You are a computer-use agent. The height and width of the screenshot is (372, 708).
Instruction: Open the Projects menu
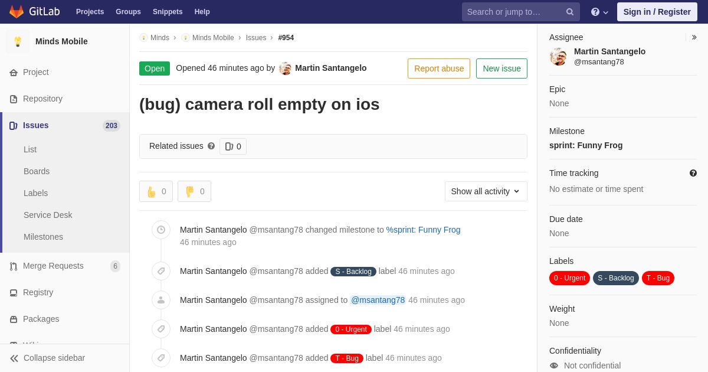90,12
